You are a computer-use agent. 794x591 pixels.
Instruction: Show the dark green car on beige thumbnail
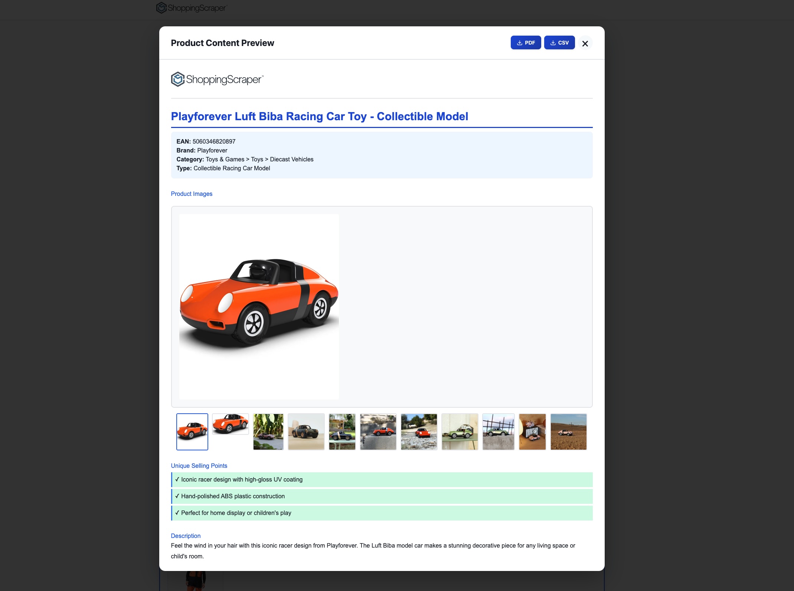[x=306, y=431]
